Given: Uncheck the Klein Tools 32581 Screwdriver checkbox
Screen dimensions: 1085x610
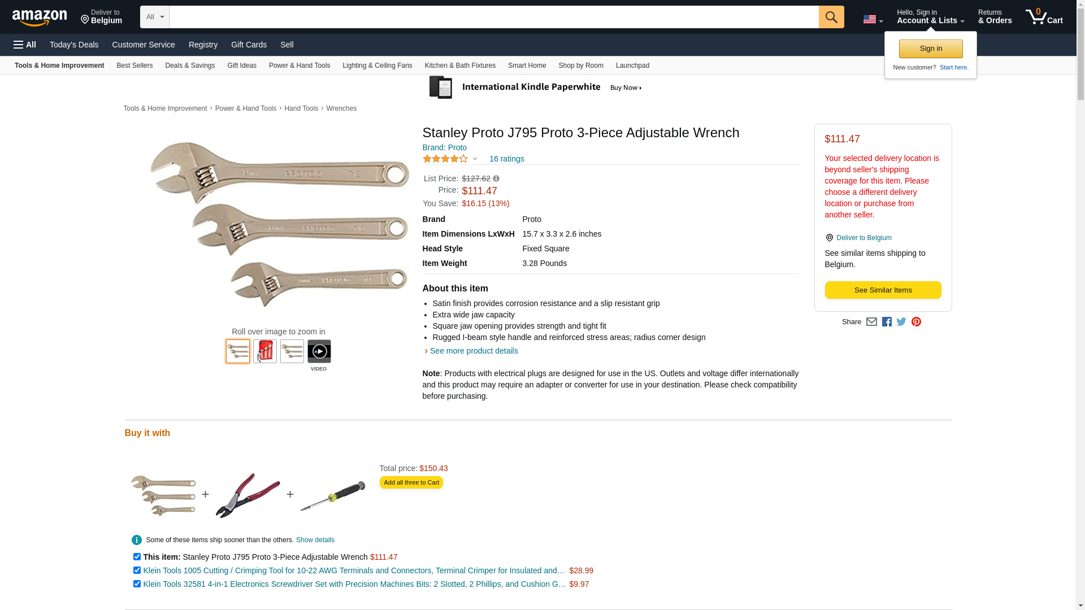Looking at the screenshot, I should pyautogui.click(x=137, y=584).
